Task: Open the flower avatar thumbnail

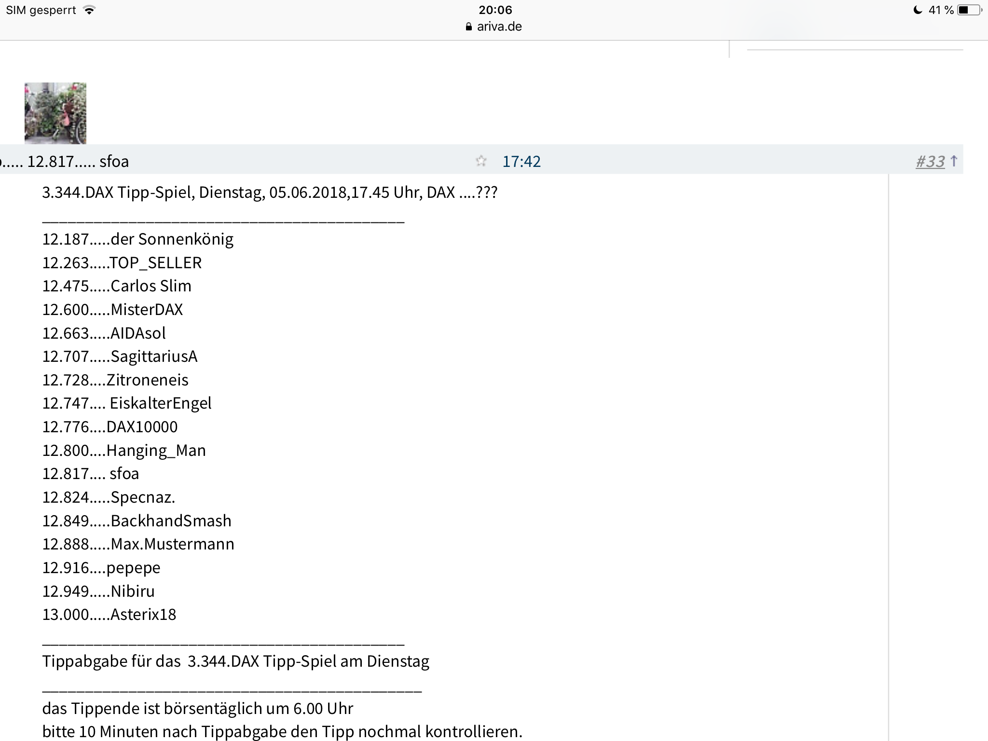Action: [55, 113]
